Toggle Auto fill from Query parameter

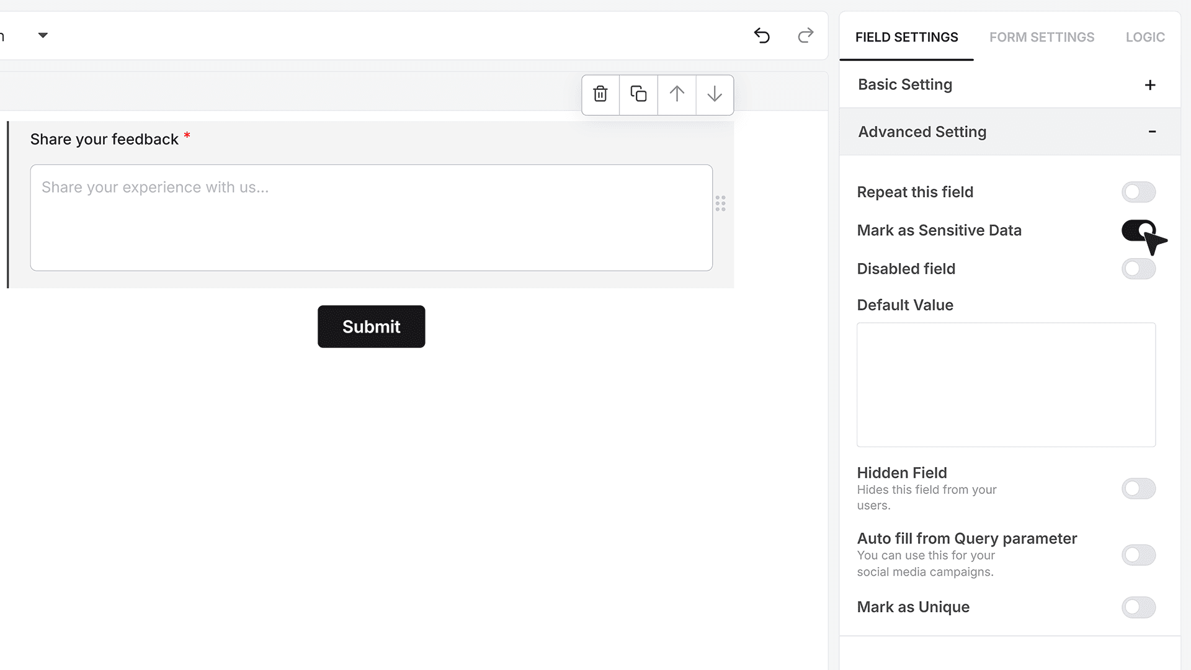1138,555
